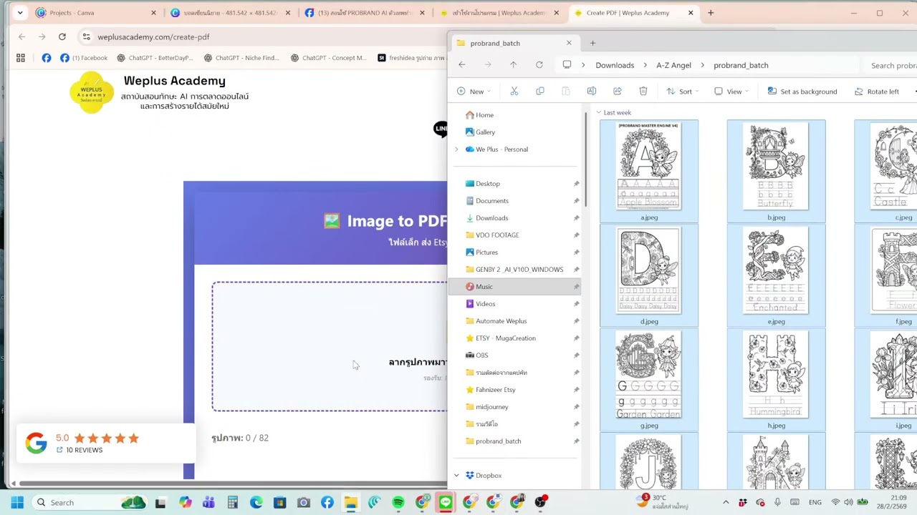917x515 pixels.
Task: Add a new File Explorer tab
Action: click(592, 43)
